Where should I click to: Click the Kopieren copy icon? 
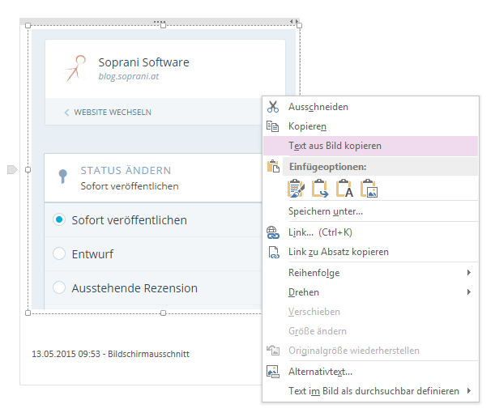point(273,126)
